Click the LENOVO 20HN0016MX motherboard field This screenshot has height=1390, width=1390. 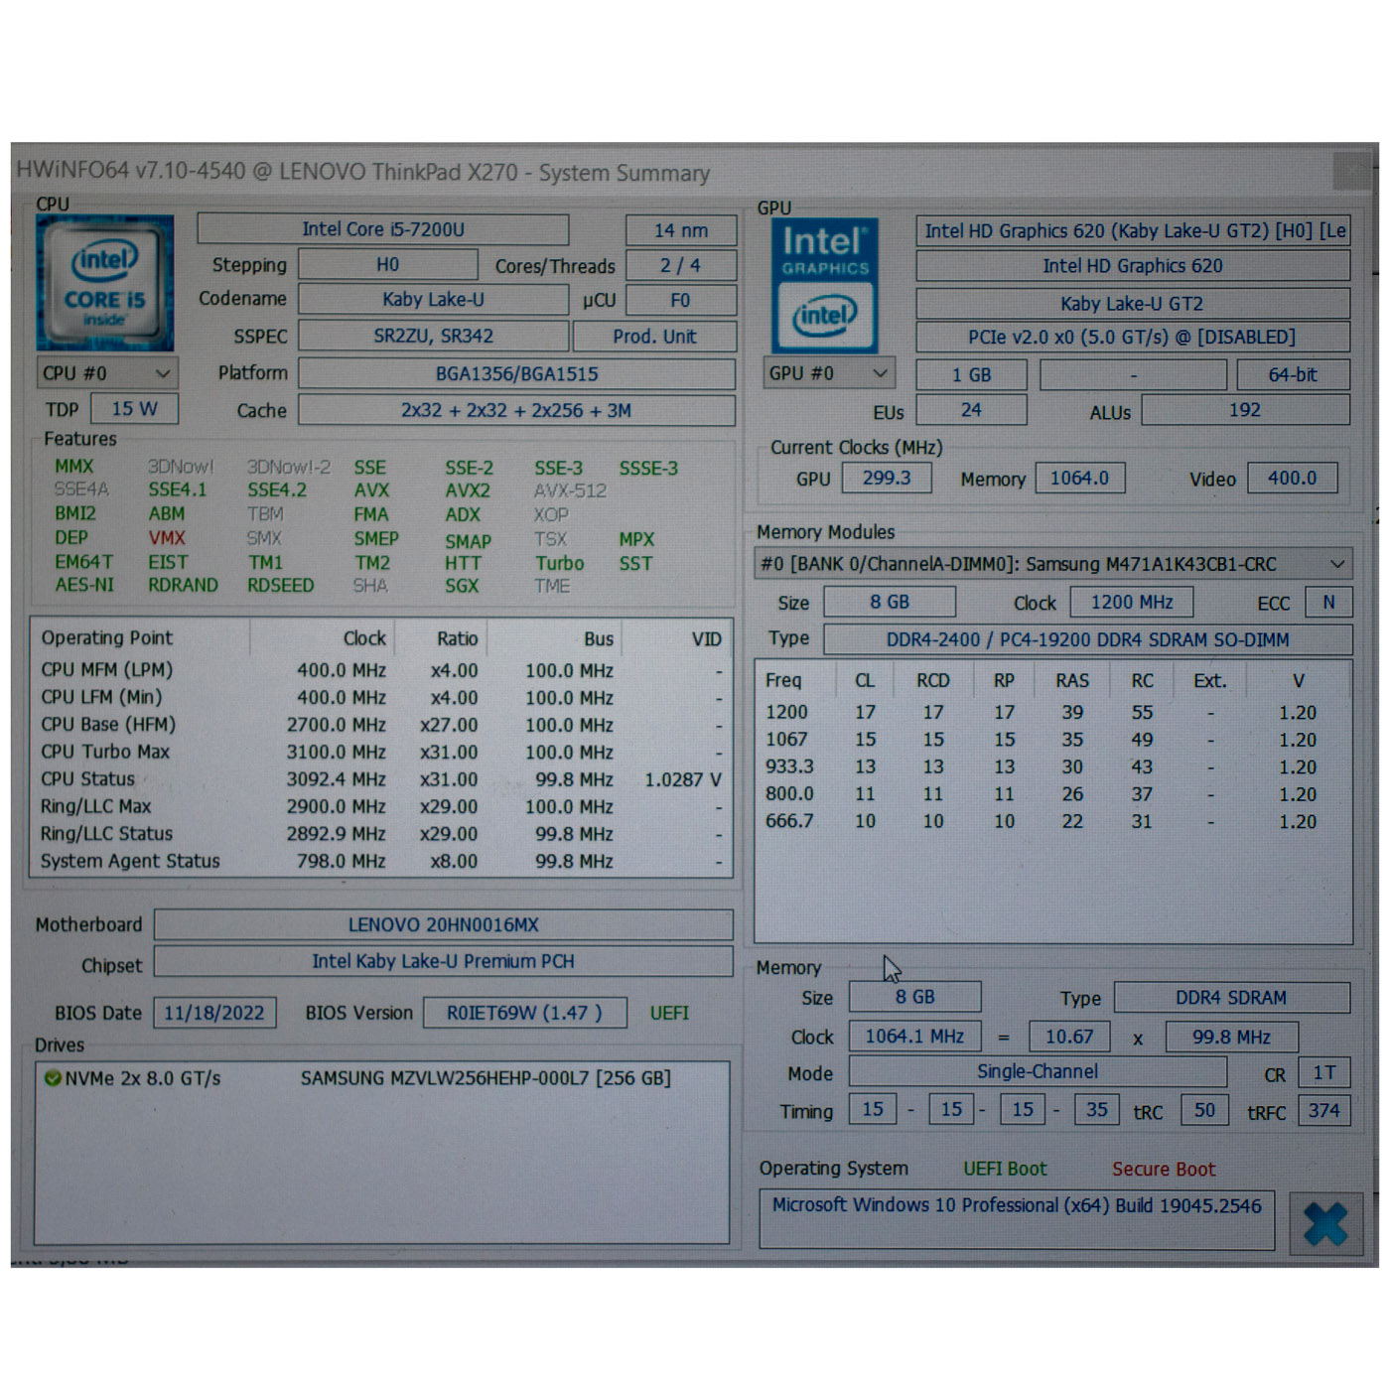(444, 924)
